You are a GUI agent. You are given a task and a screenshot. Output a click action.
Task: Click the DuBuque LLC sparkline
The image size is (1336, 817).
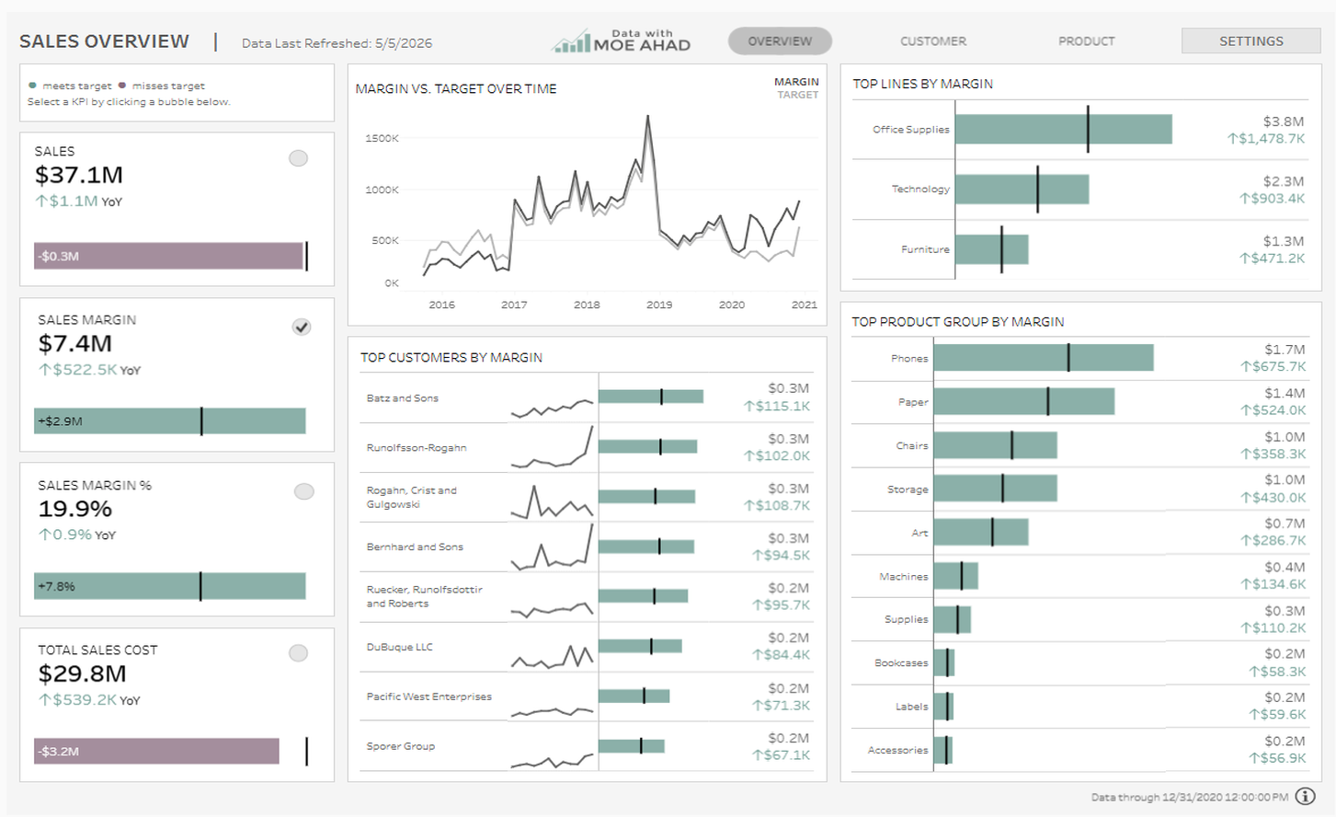point(552,655)
